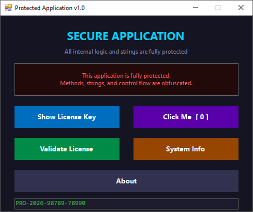
Task: Click the 'All internal logic' subtitle text
Action: (x=126, y=52)
